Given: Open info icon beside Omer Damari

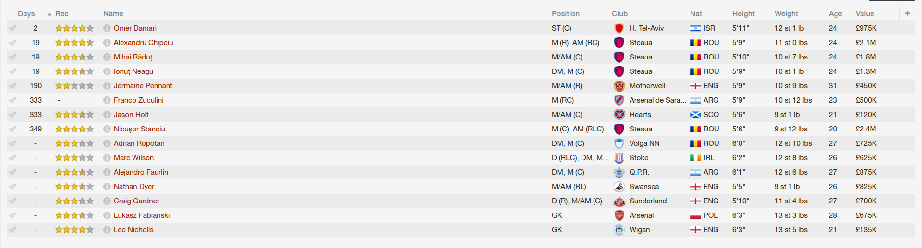Looking at the screenshot, I should 107,28.
